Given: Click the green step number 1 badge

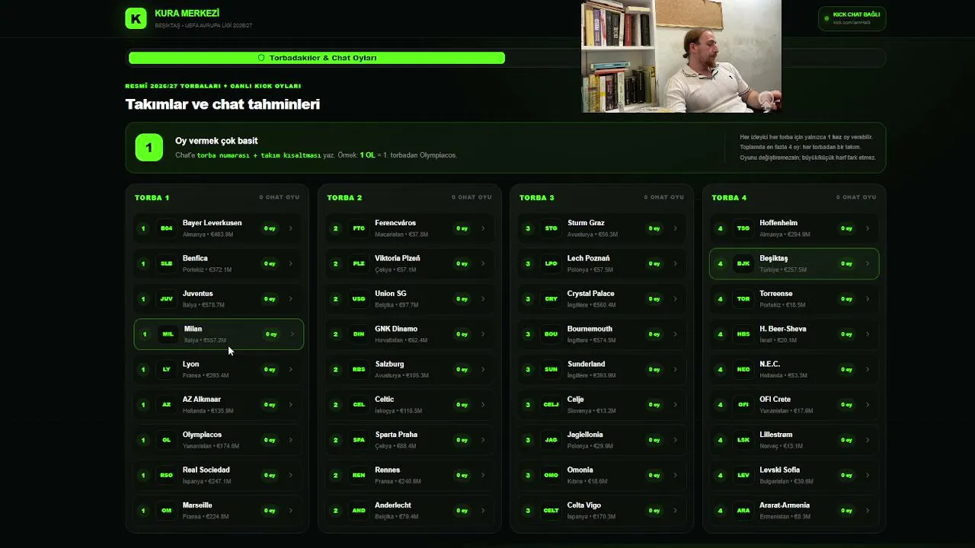Looking at the screenshot, I should 149,148.
